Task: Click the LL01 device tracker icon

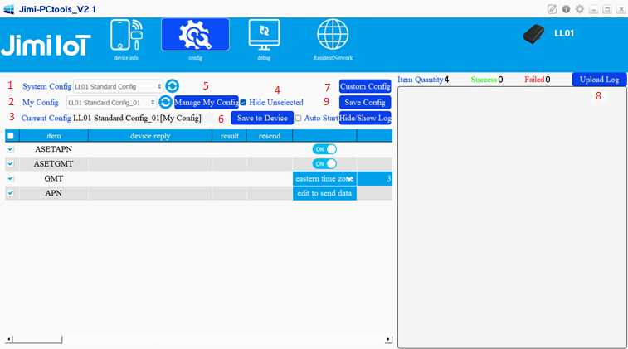Action: coord(535,35)
